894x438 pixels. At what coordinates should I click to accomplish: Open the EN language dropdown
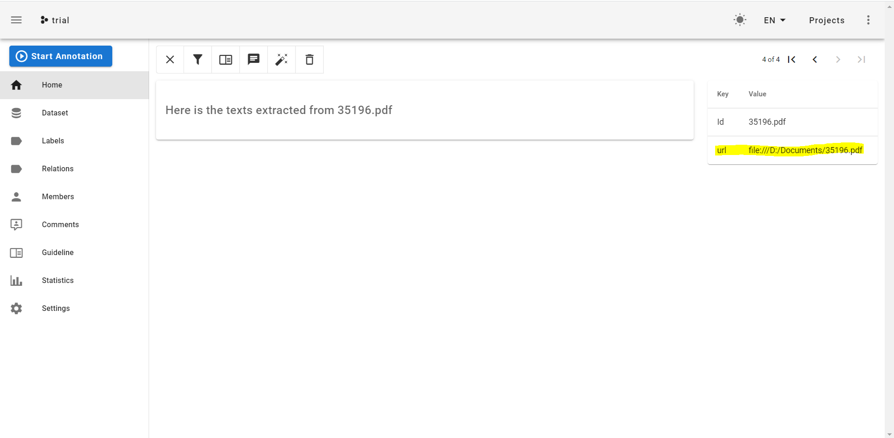click(x=773, y=20)
